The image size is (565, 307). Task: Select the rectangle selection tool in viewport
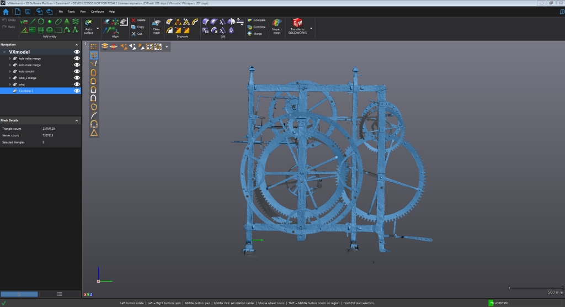click(94, 47)
